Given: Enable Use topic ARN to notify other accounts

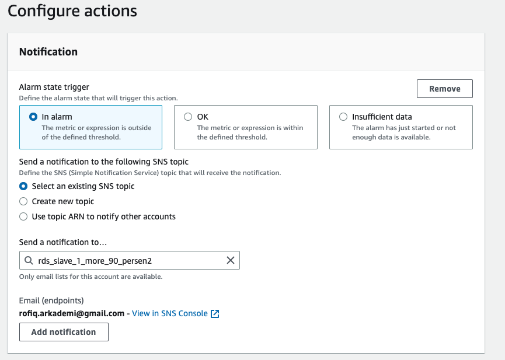Looking at the screenshot, I should pyautogui.click(x=23, y=216).
